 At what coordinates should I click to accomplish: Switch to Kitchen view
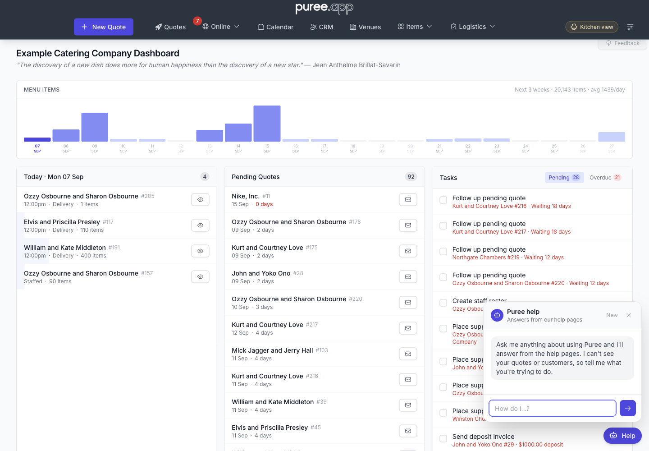pyautogui.click(x=592, y=27)
